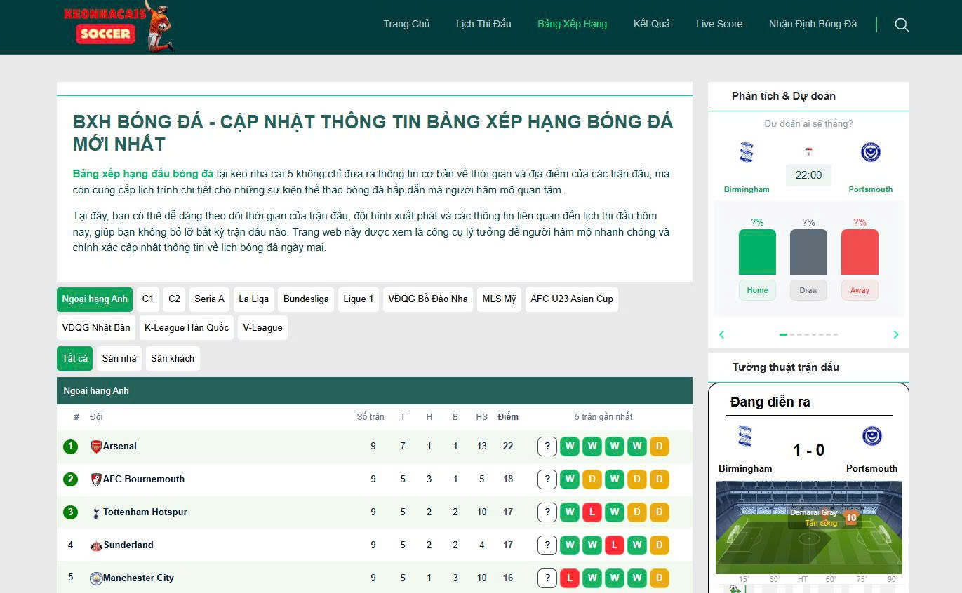Click Arsenal's question mark next-match badge
This screenshot has height=593, width=962.
click(x=547, y=447)
